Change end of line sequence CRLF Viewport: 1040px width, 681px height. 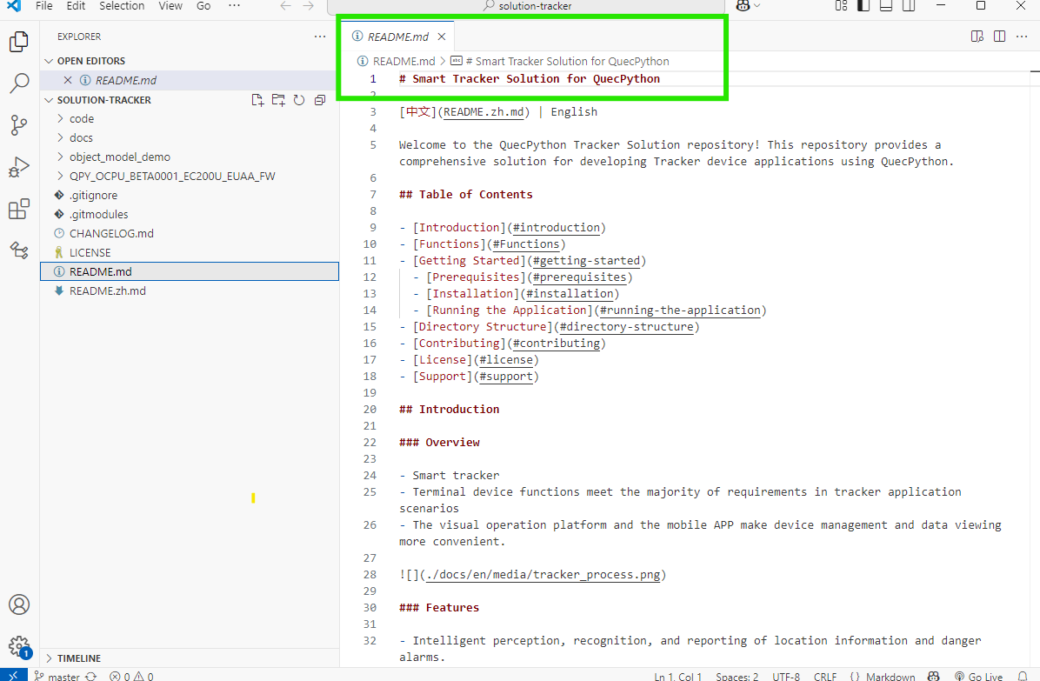tap(825, 676)
